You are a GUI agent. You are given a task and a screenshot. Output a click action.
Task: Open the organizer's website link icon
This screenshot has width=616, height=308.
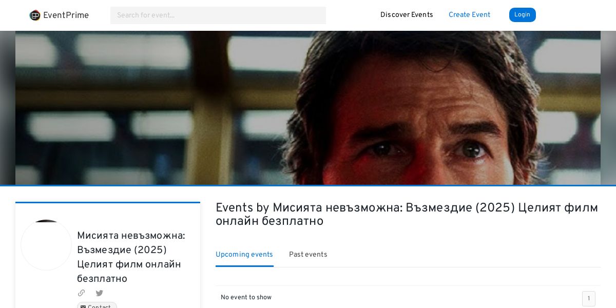[81, 293]
